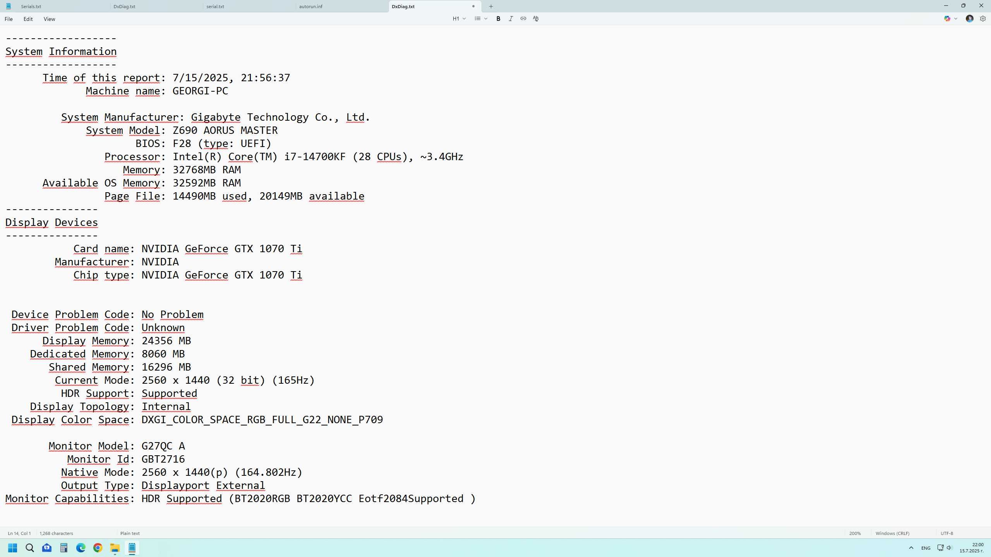The image size is (991, 557).
Task: Launch Calculator from the taskbar
Action: pos(64,548)
